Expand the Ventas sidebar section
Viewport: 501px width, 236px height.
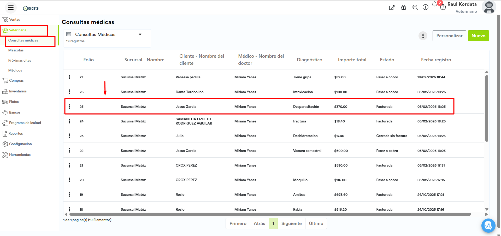pyautogui.click(x=14, y=20)
